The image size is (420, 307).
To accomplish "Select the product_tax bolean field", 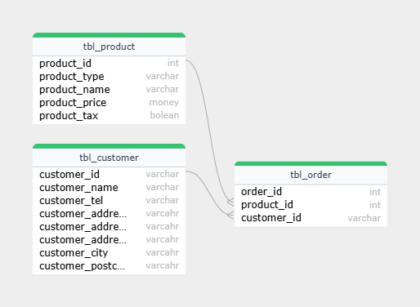I will pos(109,115).
